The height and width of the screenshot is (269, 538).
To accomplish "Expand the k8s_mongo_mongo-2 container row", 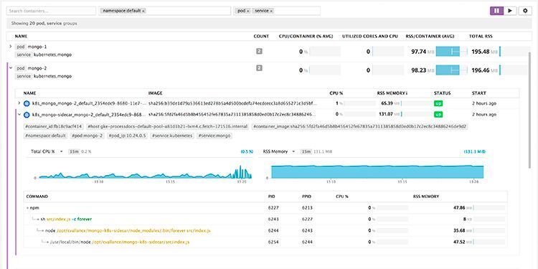I will pyautogui.click(x=19, y=103).
